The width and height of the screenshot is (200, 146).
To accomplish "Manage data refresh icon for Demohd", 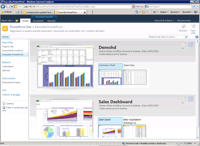I will [x=191, y=45].
